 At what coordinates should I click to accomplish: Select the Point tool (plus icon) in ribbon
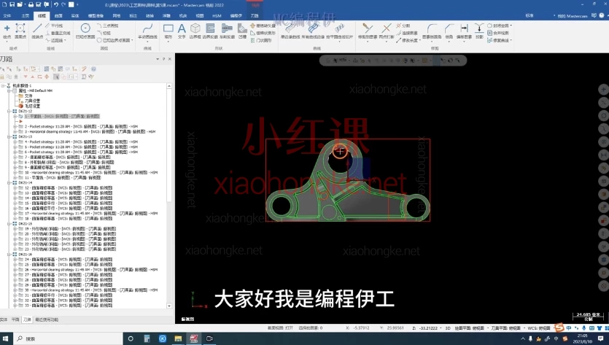pos(7,31)
